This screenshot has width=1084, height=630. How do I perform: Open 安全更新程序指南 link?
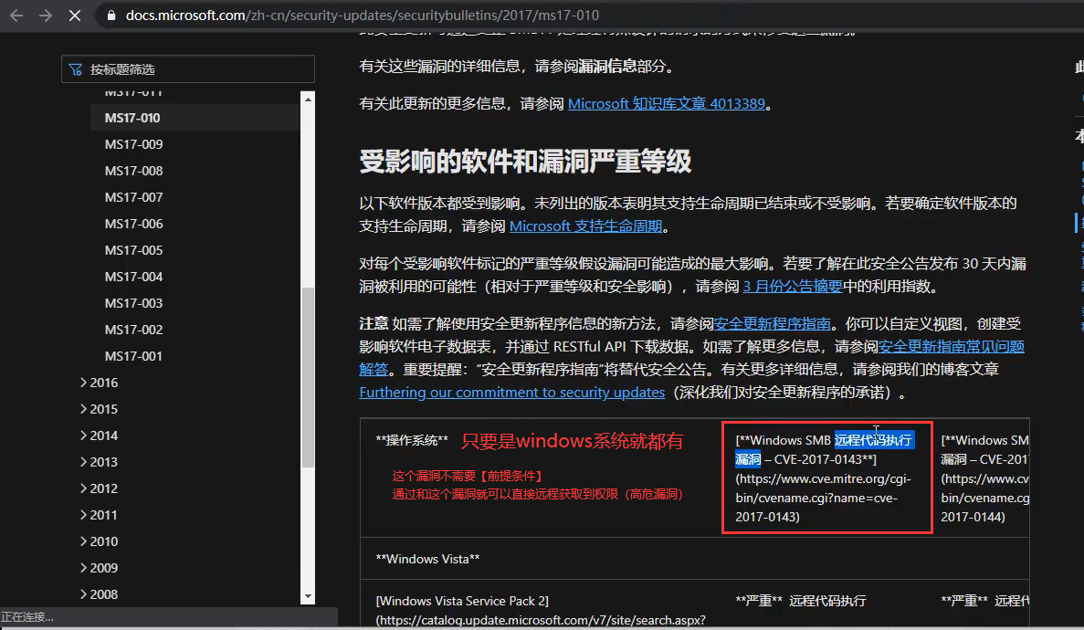(x=773, y=323)
